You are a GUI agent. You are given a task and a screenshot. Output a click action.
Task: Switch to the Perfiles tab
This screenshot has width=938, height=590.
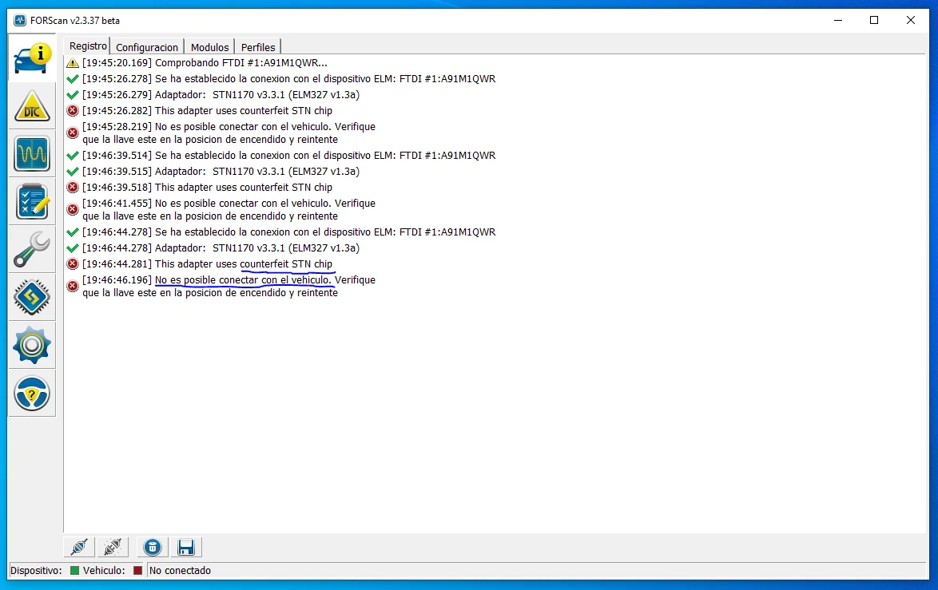(x=258, y=47)
